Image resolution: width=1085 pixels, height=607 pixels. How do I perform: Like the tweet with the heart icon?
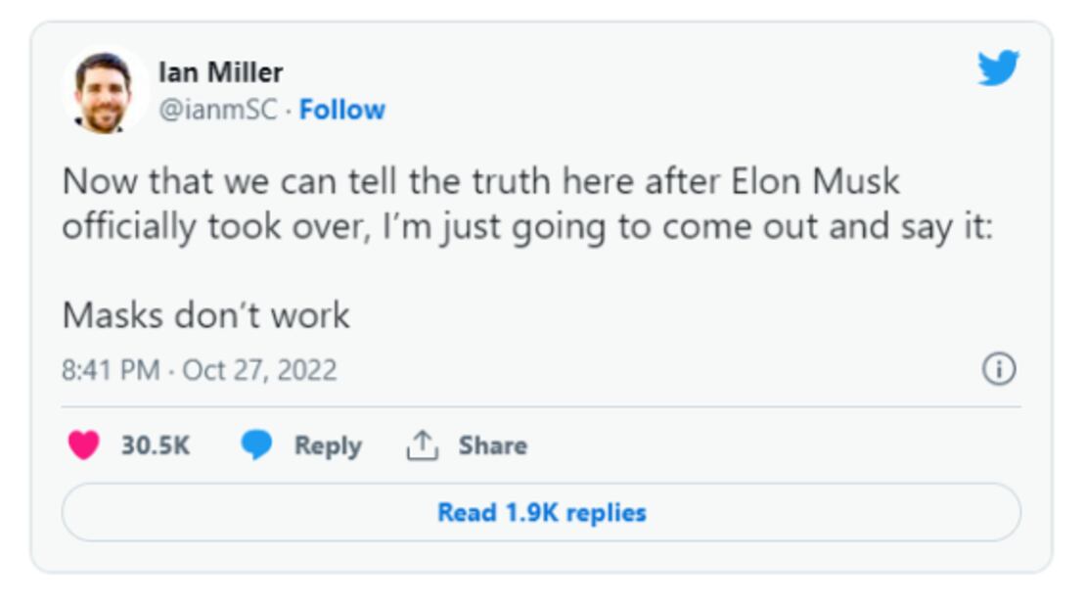pyautogui.click(x=84, y=445)
